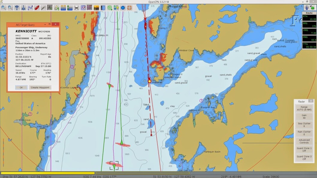The width and height of the screenshot is (317, 178).
Task: Toggle Guard Zone 1 Off
Action: click(x=304, y=149)
